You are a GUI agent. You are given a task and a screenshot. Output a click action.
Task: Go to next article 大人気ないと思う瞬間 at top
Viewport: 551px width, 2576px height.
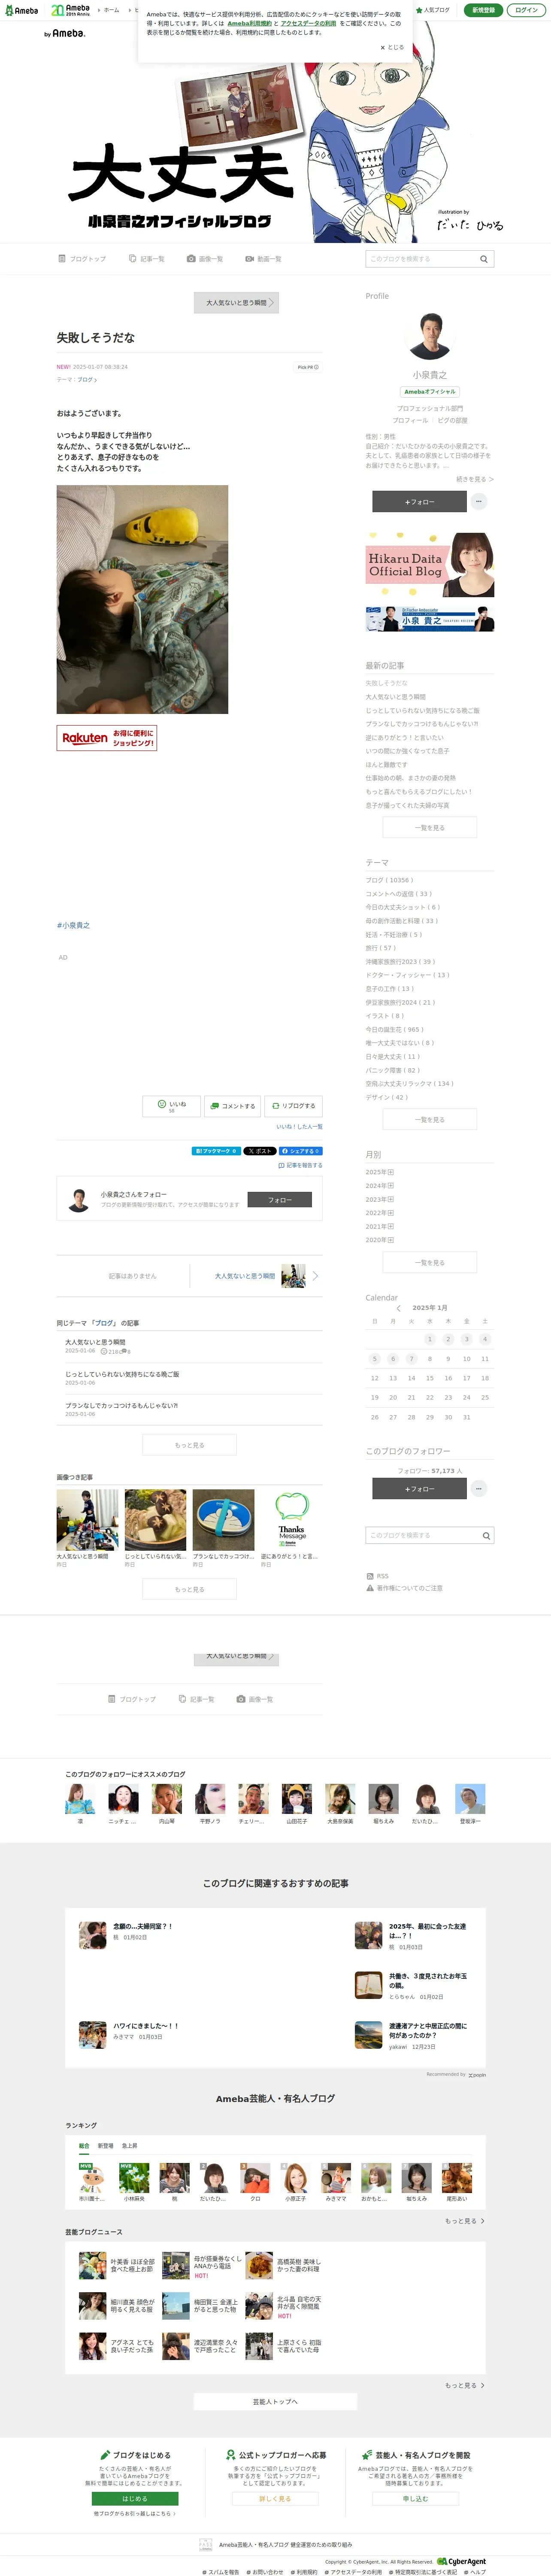236,302
